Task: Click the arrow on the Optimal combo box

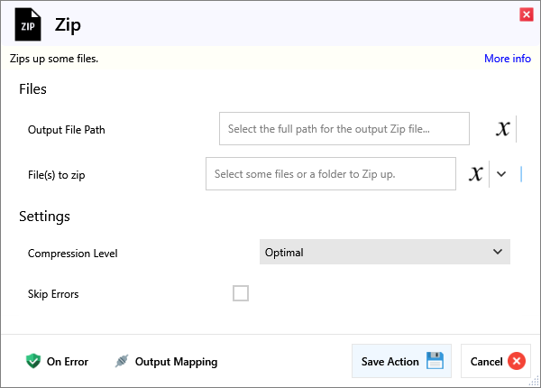Action: (498, 253)
